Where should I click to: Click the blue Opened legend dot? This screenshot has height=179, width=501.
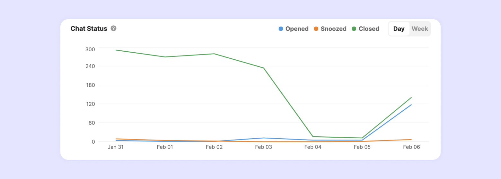[281, 29]
